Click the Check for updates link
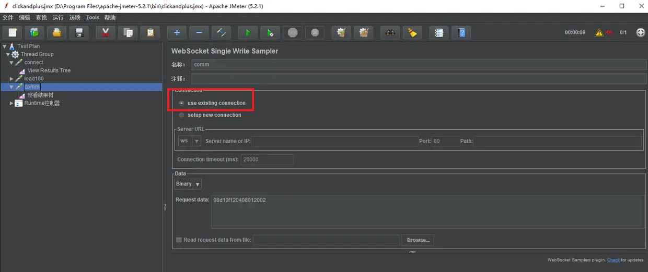Screen dimensions: 648x272 pyautogui.click(x=614, y=260)
